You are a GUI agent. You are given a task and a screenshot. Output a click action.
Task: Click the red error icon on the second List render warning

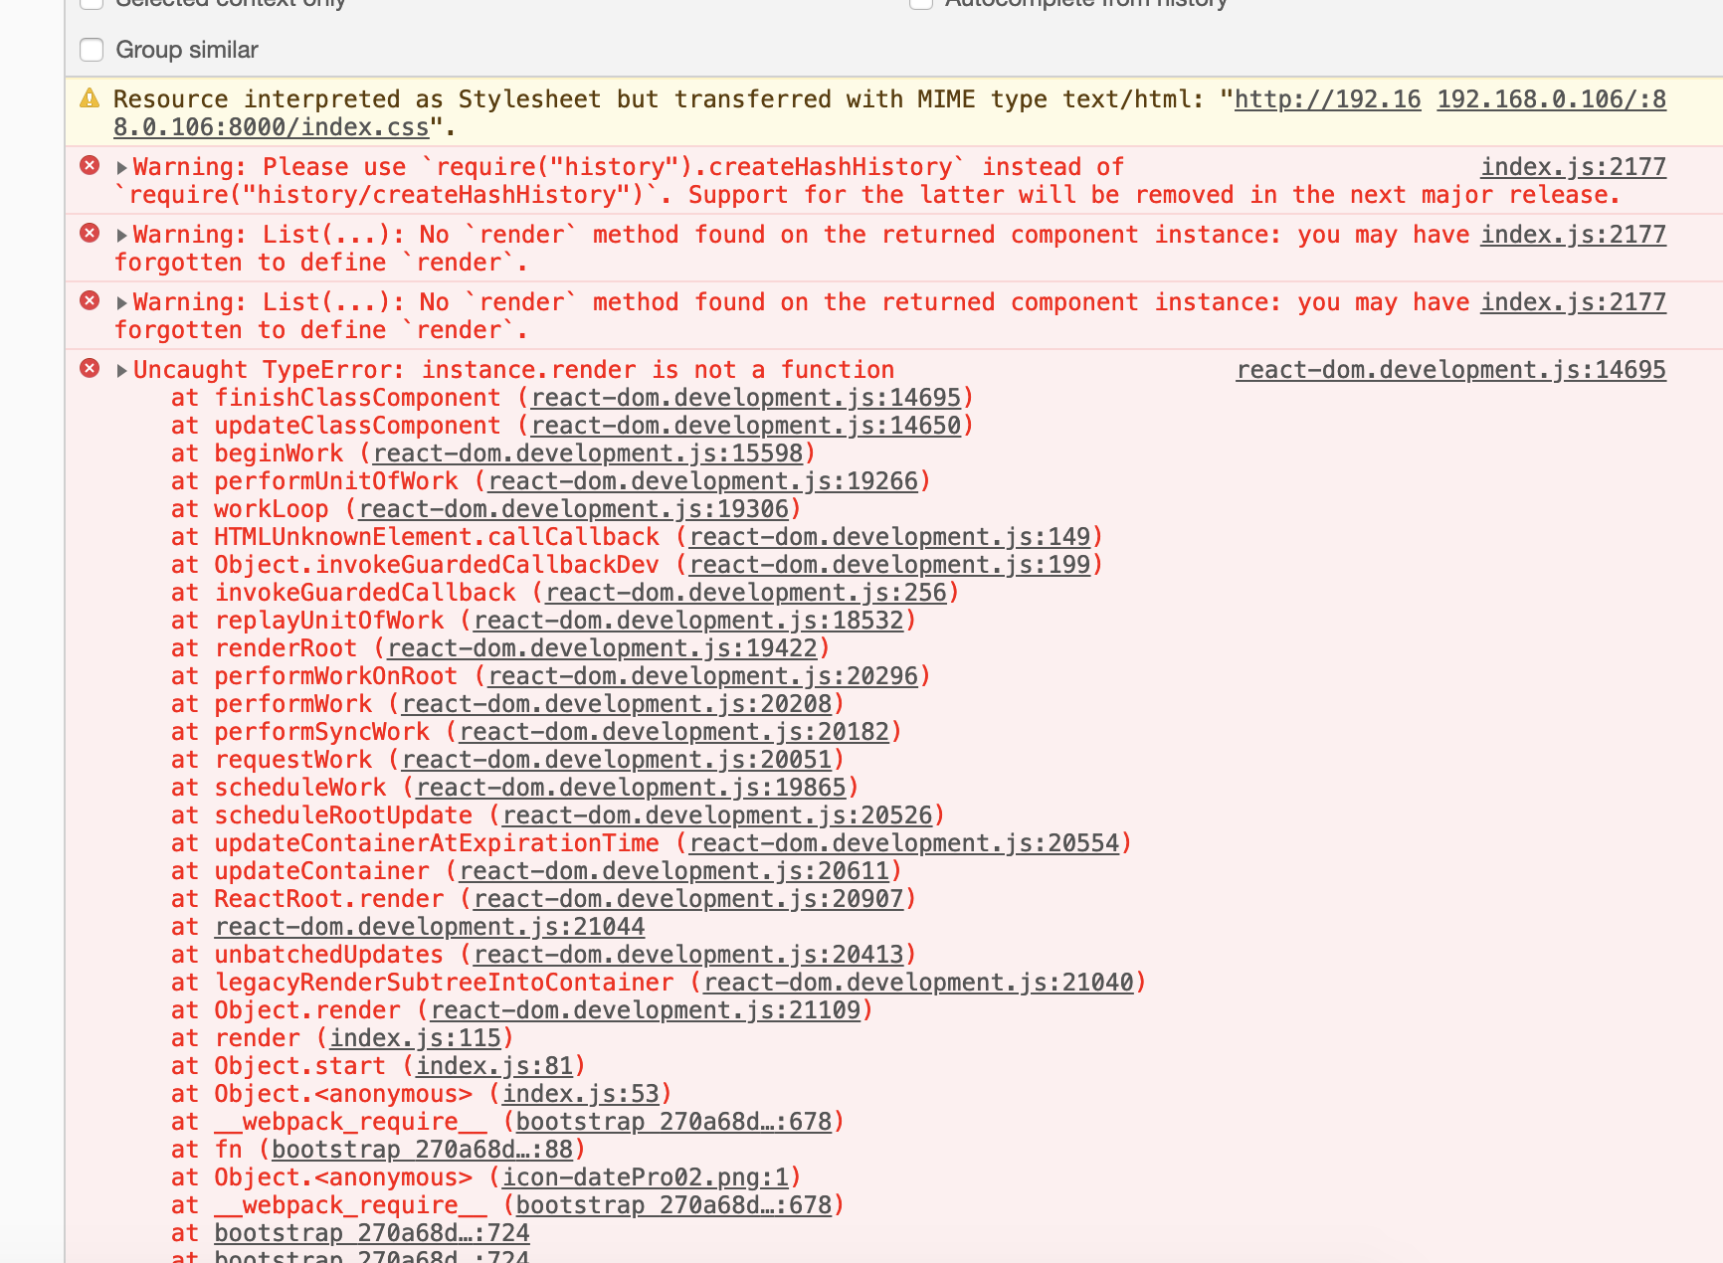(89, 301)
